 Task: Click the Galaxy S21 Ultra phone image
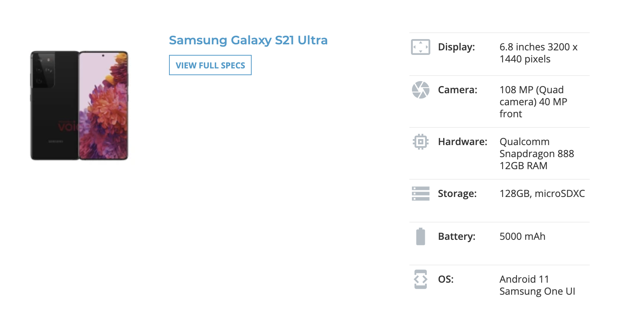pos(79,106)
